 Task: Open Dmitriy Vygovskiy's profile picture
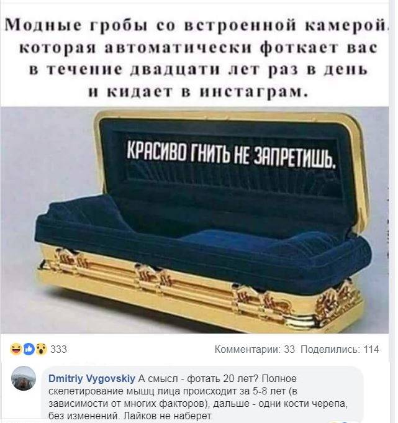tap(24, 378)
